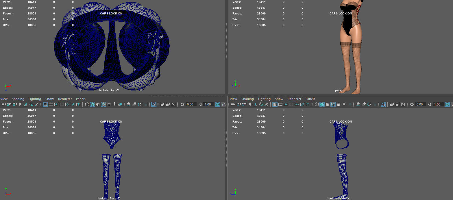Click Screen Space Ambient Occlusion in front panel

(x=129, y=104)
